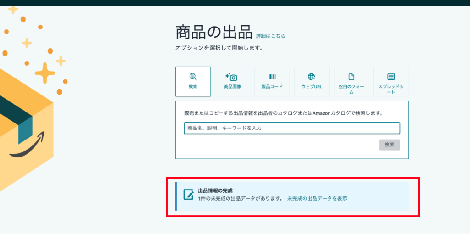Select the 空白のフォーム tab label
This screenshot has height=235, width=470.
pyautogui.click(x=351, y=89)
